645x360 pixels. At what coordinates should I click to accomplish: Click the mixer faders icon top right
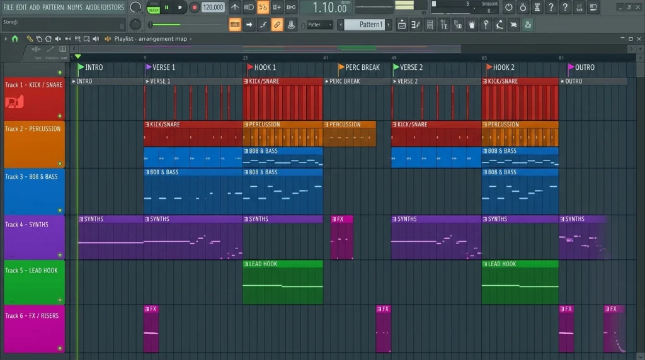click(579, 7)
